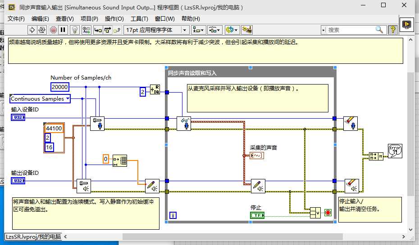Click the loop stop condition terminal

[328, 213]
